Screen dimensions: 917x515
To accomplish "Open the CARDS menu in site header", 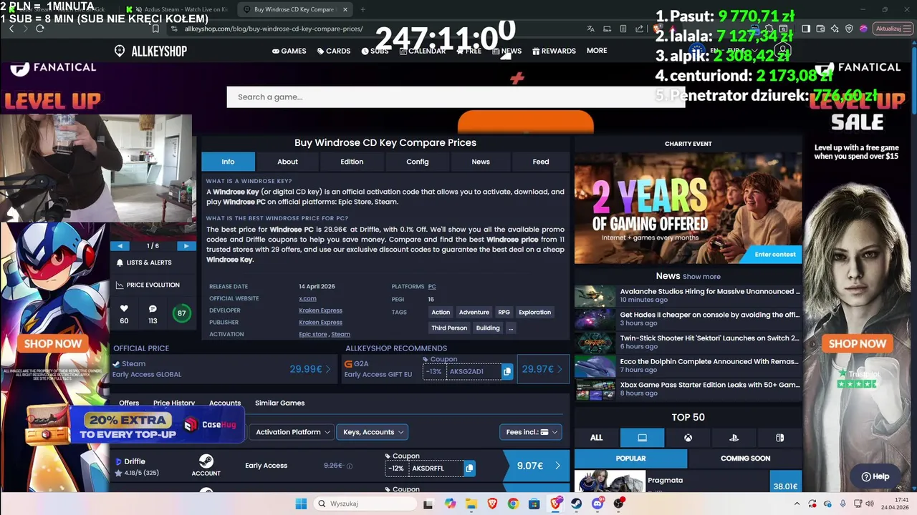I will click(333, 51).
